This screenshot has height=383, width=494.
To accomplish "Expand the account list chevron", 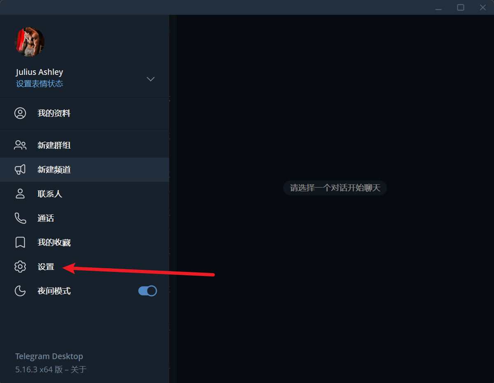I will point(151,79).
